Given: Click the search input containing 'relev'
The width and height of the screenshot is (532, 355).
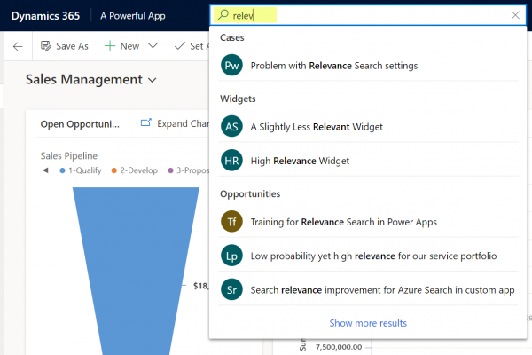Looking at the screenshot, I should click(368, 15).
